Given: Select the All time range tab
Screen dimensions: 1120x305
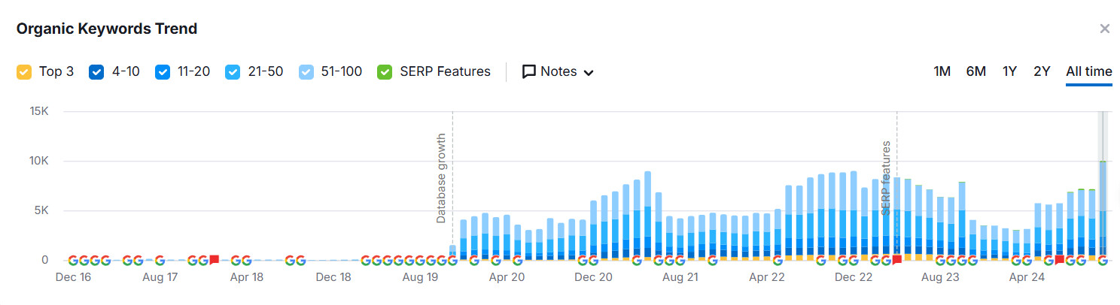Looking at the screenshot, I should click(1089, 71).
